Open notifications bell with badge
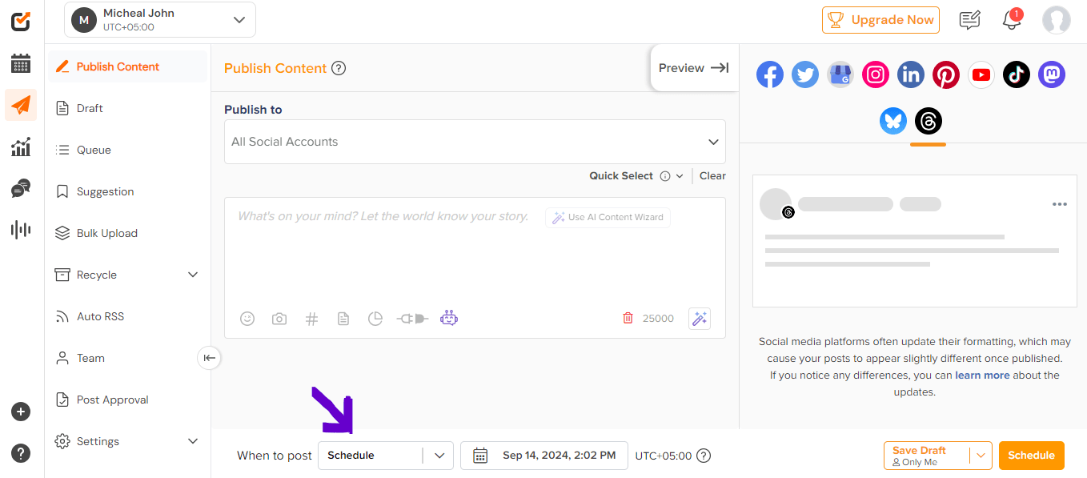 [x=1013, y=19]
